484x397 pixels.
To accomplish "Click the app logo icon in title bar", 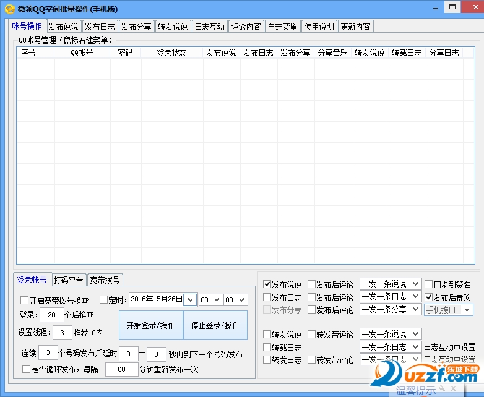I will coord(9,9).
